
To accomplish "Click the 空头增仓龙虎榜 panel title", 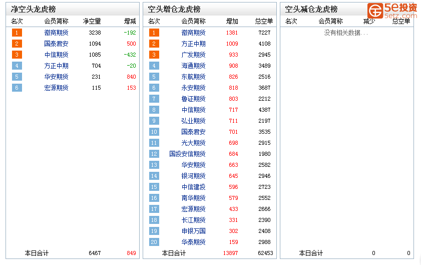I will point(174,10).
